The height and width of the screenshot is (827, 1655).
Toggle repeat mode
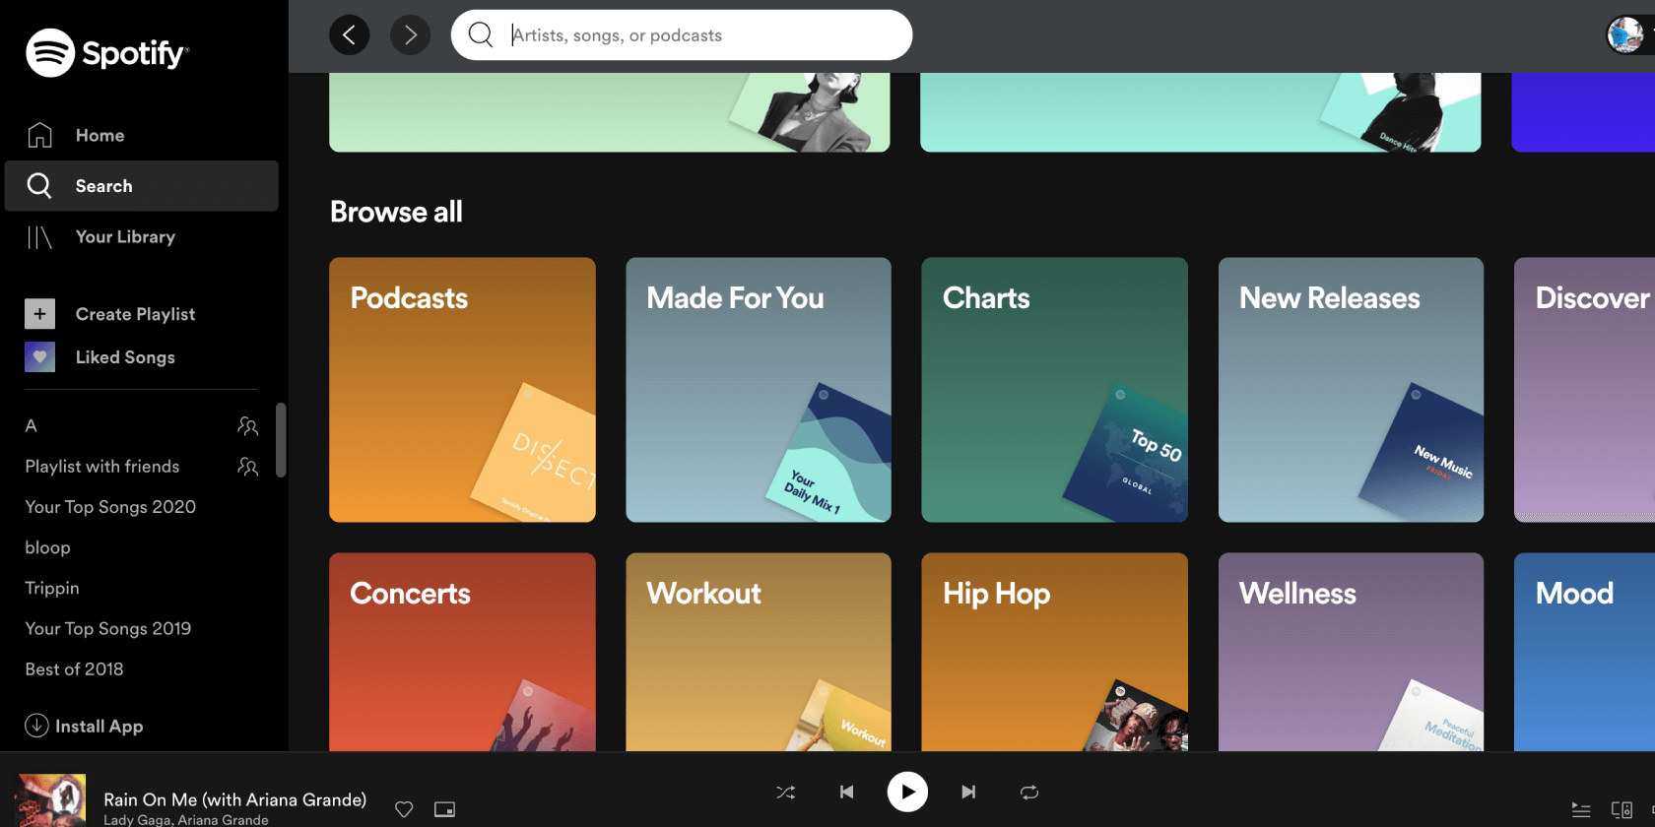[1029, 792]
